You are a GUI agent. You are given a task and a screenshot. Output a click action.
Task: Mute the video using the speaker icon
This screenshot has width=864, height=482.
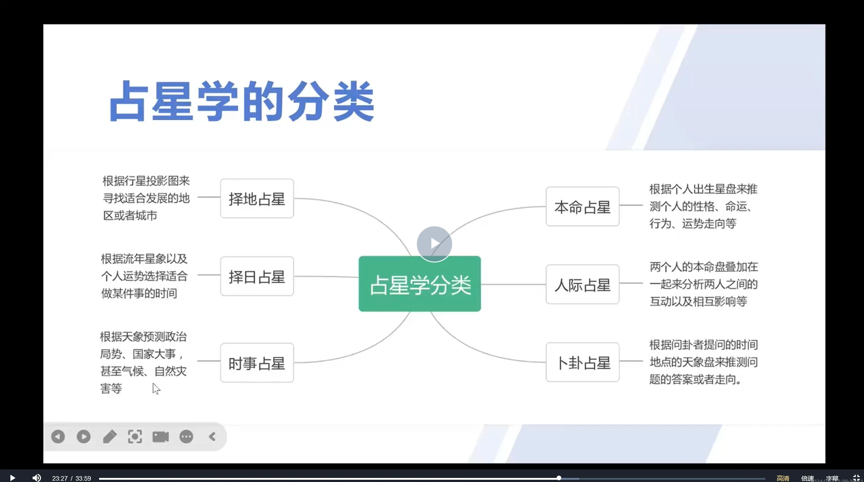pyautogui.click(x=37, y=477)
